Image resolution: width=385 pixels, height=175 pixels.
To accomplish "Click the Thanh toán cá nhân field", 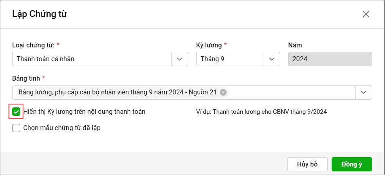I will tap(92, 59).
